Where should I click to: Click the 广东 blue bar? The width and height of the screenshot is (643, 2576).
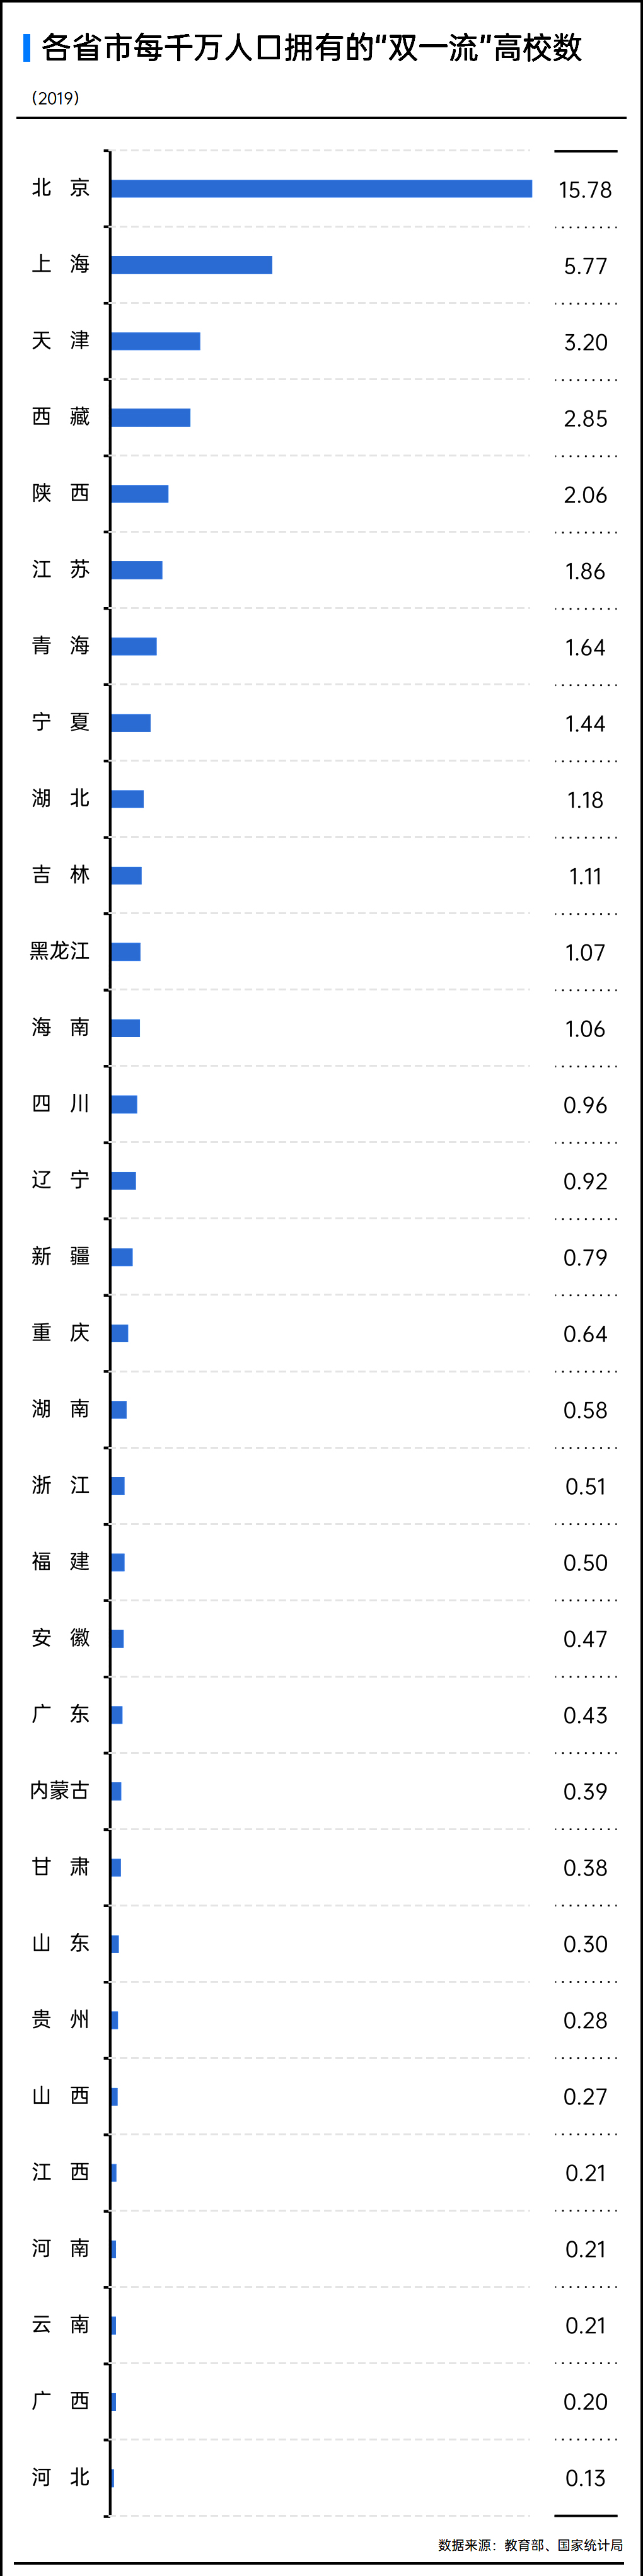(x=117, y=1715)
